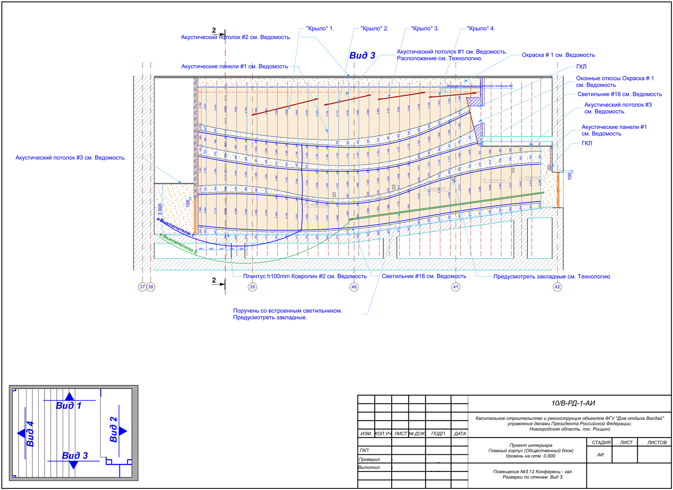Image resolution: width=673 pixels, height=490 pixels.
Task: Select the Капитальное строительство и реконструкция project title
Action: (x=570, y=424)
